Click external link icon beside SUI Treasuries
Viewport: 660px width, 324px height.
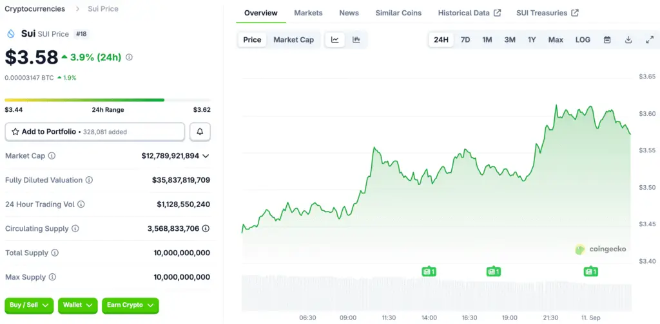point(575,13)
